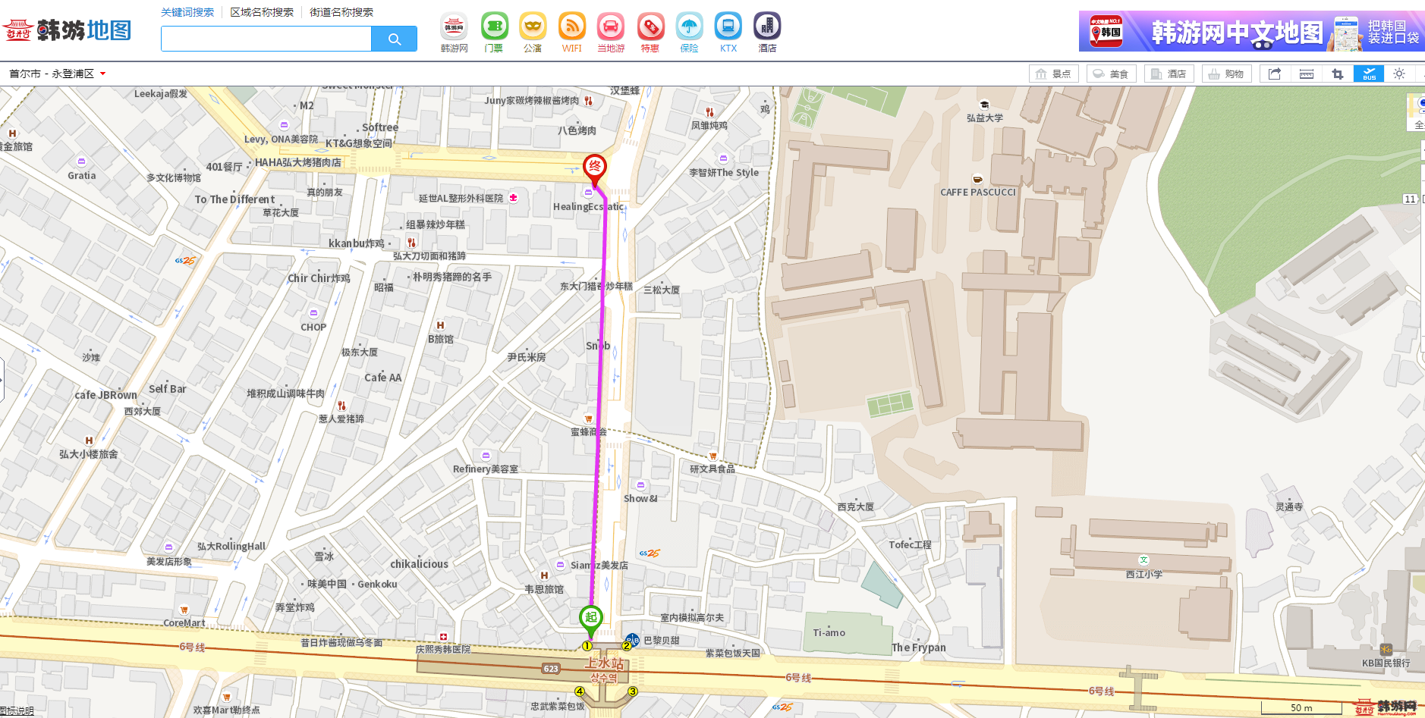Viewport: 1425px width, 718px height.
Task: Focus the keyword search input field
Action: point(266,39)
